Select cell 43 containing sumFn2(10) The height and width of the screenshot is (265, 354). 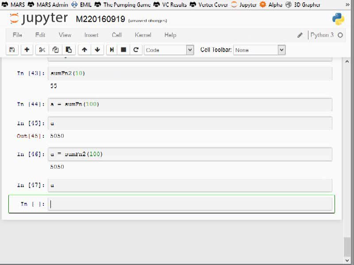click(x=190, y=73)
